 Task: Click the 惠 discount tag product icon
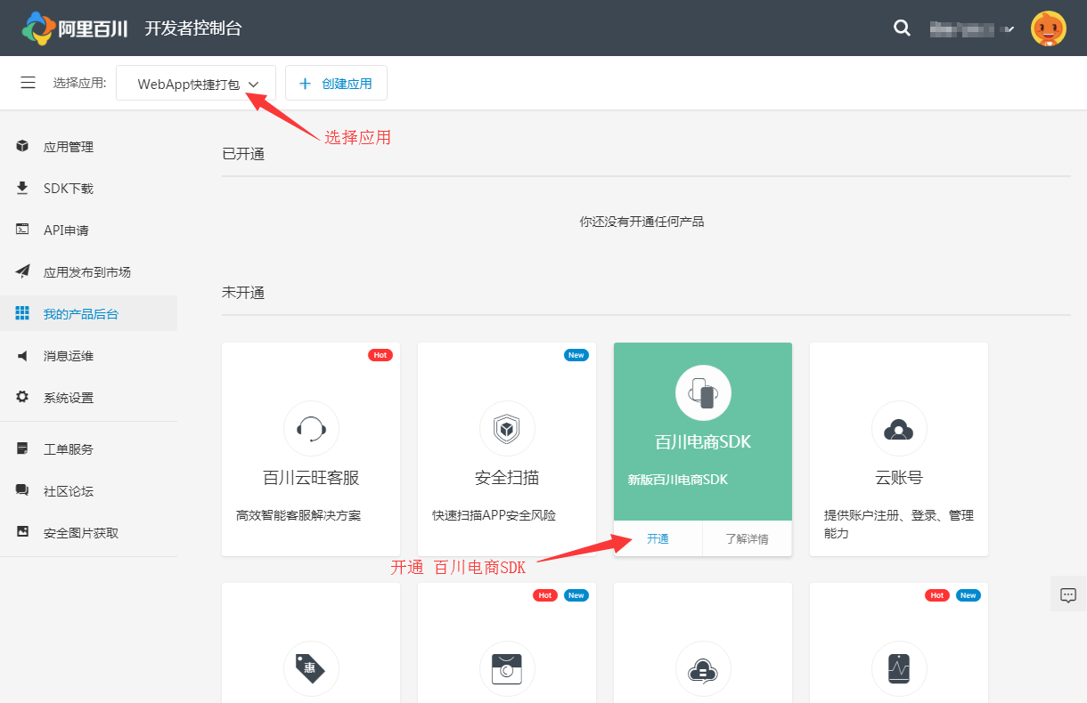[311, 668]
